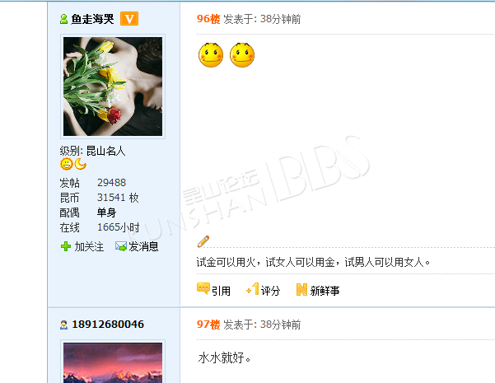Click the green user icon beside 鱼走海哭
The image size is (495, 383).
coord(63,19)
